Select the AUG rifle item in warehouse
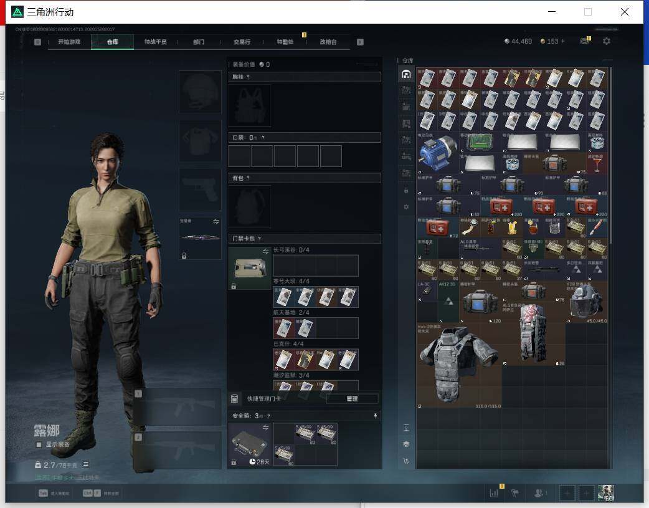This screenshot has width=649, height=508. 480,248
